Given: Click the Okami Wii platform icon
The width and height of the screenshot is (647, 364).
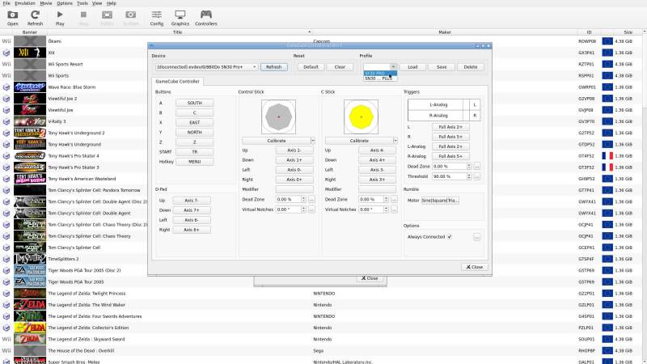Looking at the screenshot, I should click(6, 41).
